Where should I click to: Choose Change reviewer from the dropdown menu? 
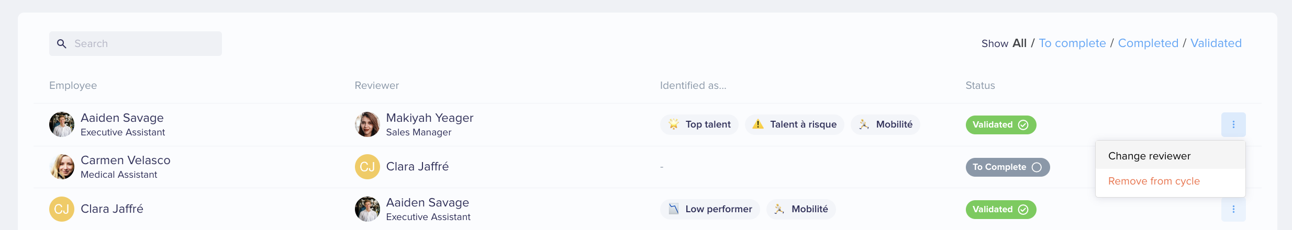tap(1170, 156)
